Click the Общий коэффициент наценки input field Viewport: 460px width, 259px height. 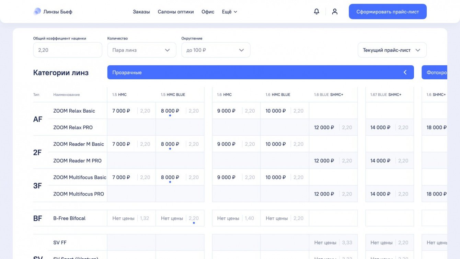68,50
